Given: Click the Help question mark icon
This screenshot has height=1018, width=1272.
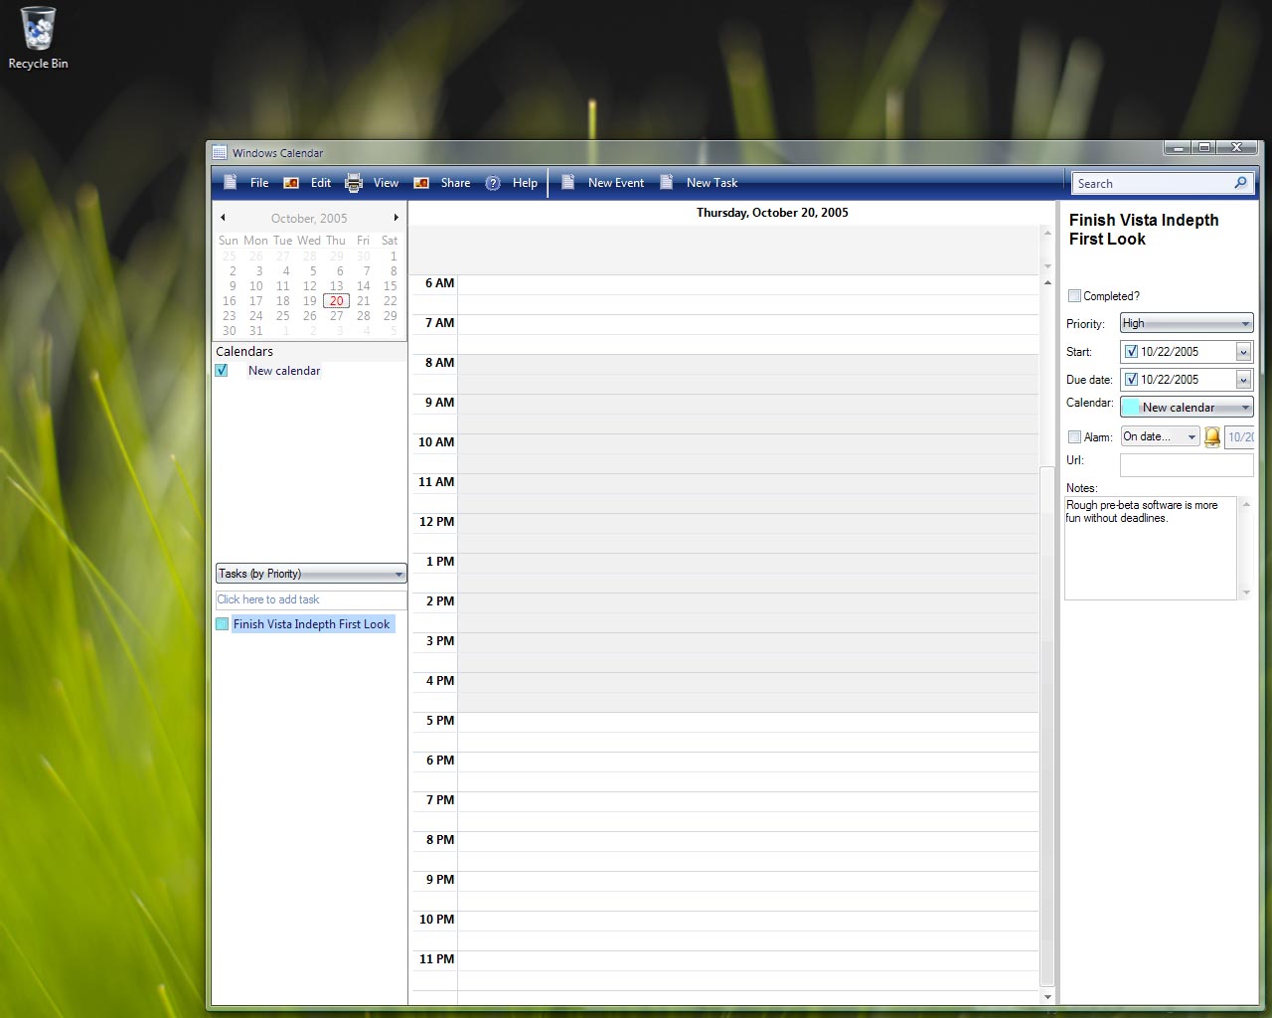Looking at the screenshot, I should [493, 183].
